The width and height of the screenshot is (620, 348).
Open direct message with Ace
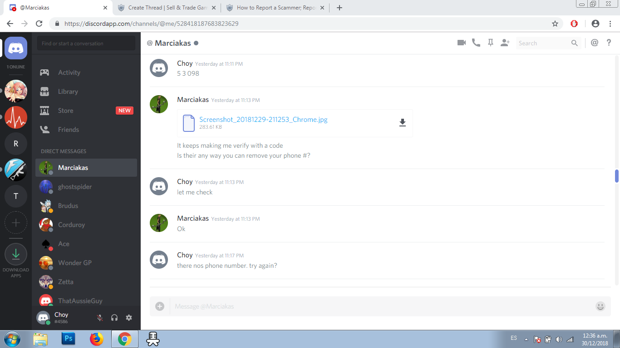point(86,244)
